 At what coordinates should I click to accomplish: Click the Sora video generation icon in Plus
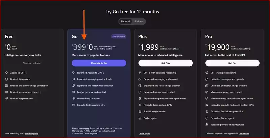tap(140, 111)
